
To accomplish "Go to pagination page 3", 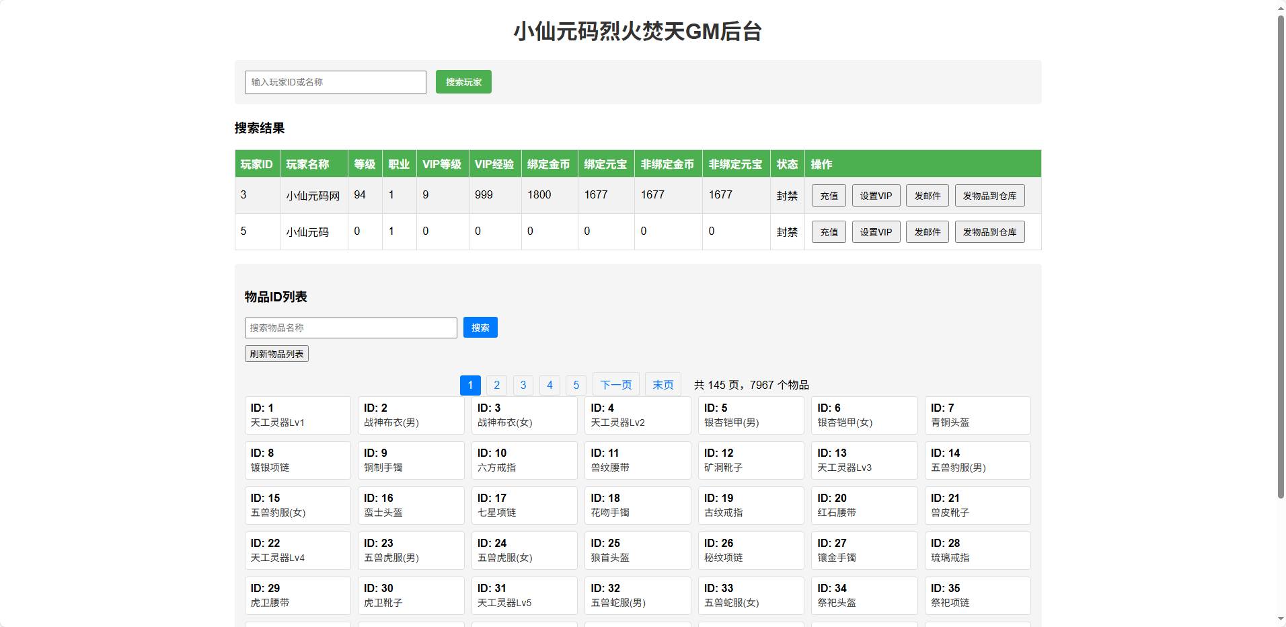I will point(523,385).
